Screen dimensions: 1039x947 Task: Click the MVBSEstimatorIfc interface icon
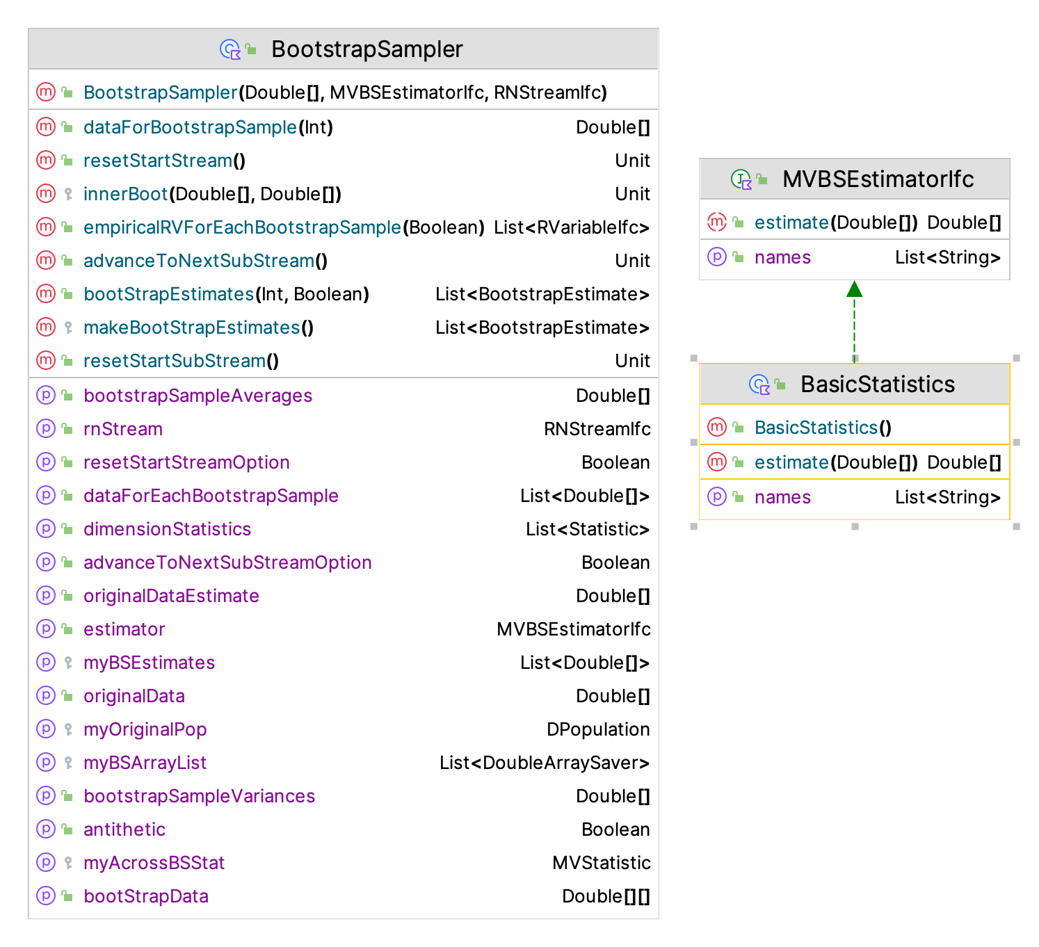741,179
